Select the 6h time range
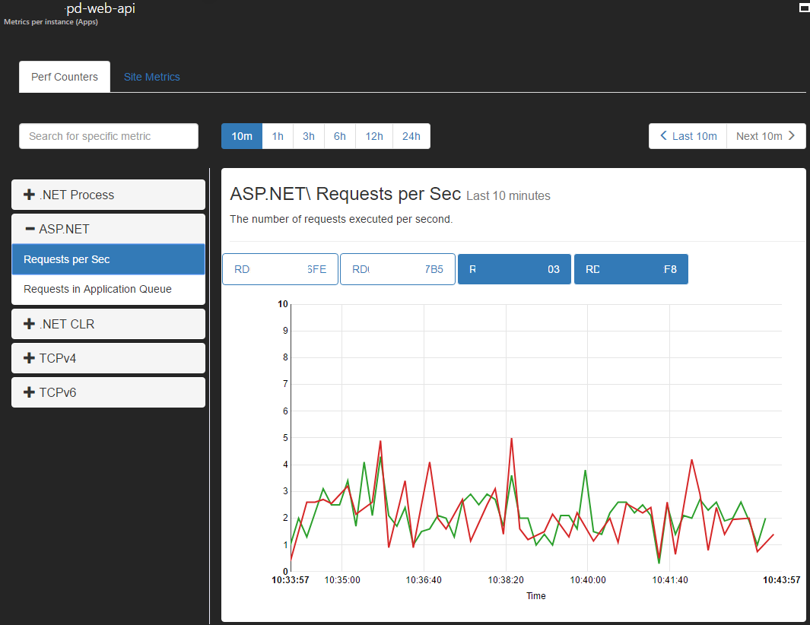This screenshot has width=810, height=625. tap(340, 136)
